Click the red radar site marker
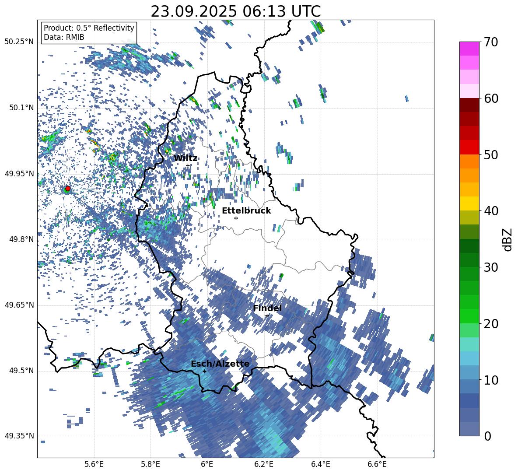518x473 pixels. pyautogui.click(x=68, y=189)
